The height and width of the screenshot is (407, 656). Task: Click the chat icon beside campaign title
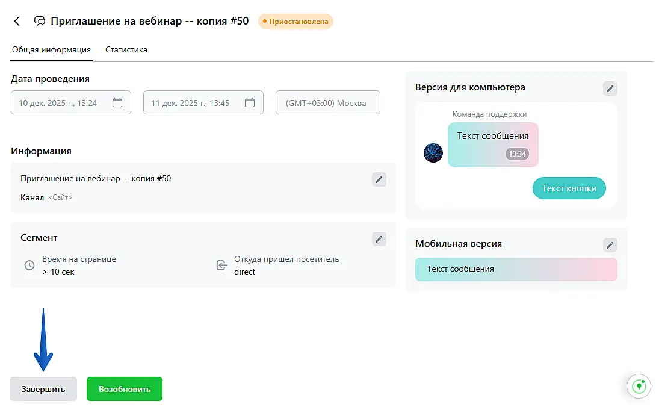40,22
